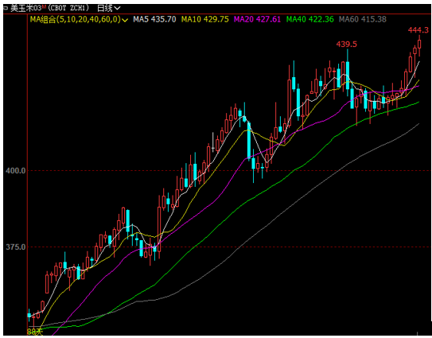
Task: Click the MA20 427.61 legend label
Action: coord(257,19)
